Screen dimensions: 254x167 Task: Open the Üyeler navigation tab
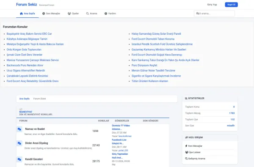(x=73, y=14)
